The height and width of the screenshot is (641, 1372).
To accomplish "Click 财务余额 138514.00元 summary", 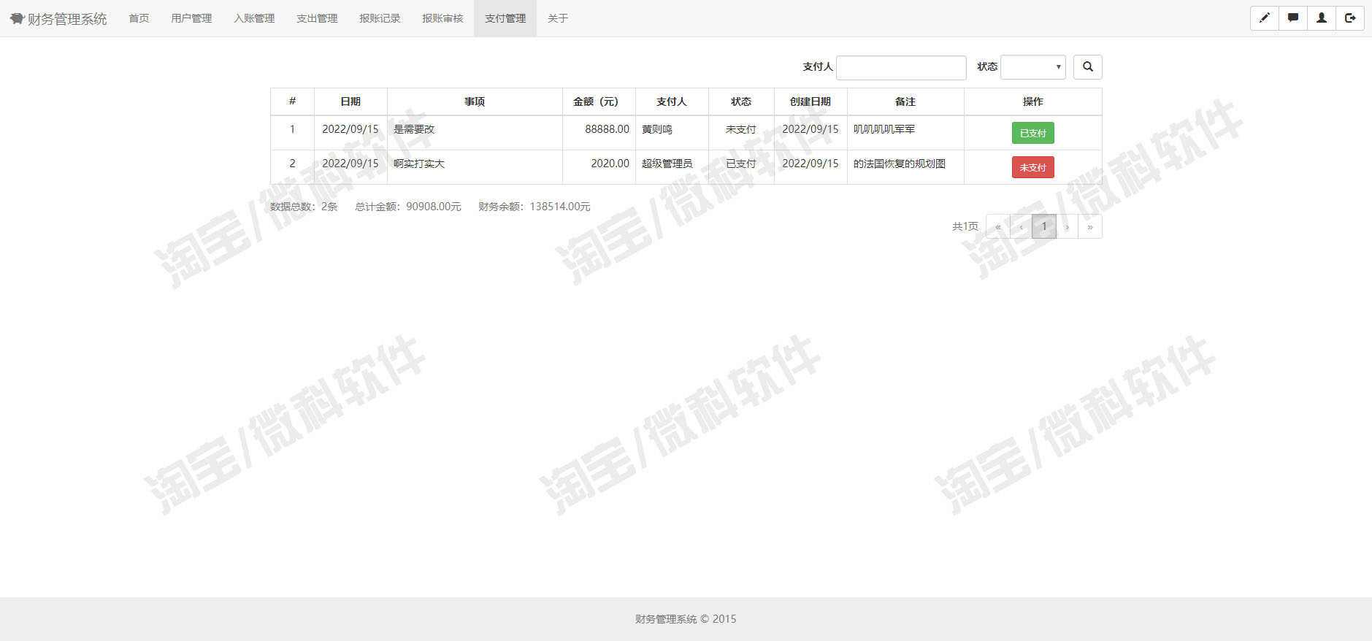I will tap(534, 207).
